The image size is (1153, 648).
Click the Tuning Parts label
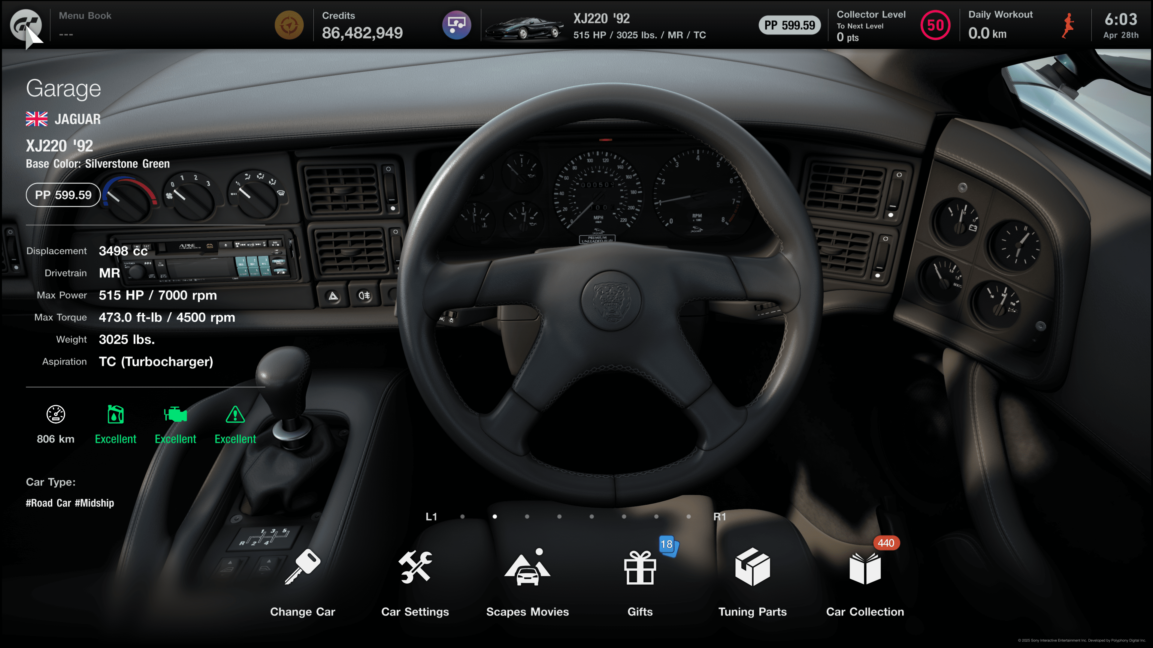coord(752,612)
